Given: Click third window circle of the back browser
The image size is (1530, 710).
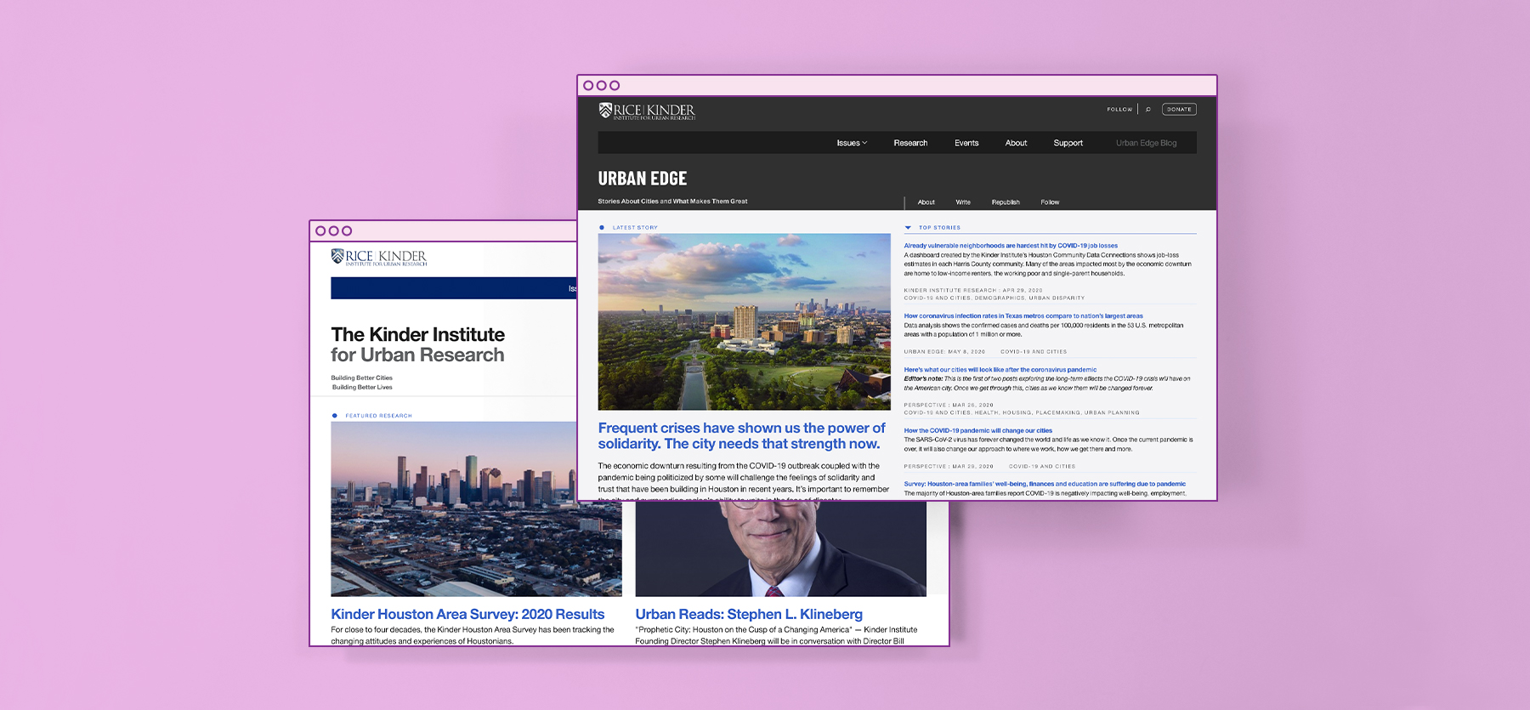Looking at the screenshot, I should (x=347, y=231).
